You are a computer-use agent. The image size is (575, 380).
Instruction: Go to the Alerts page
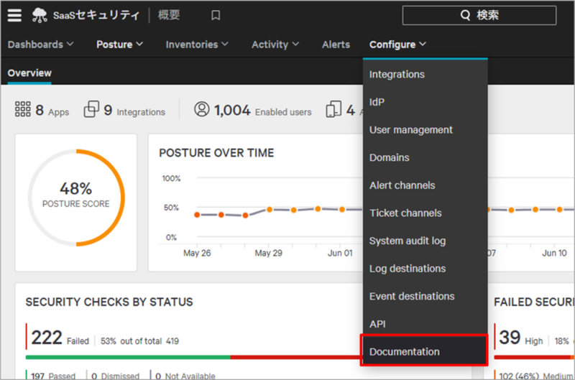point(336,45)
